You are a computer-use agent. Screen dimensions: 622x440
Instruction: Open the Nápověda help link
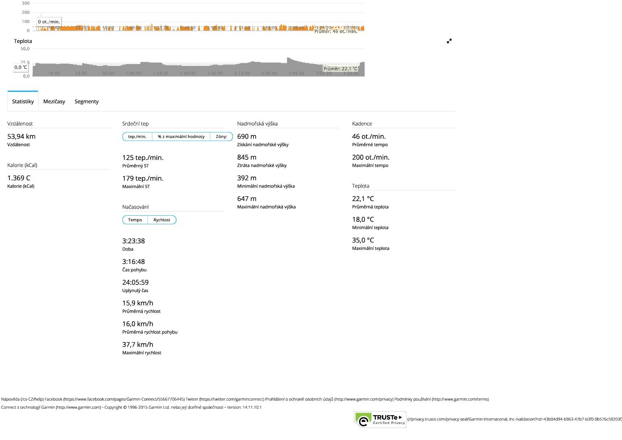pos(22,399)
